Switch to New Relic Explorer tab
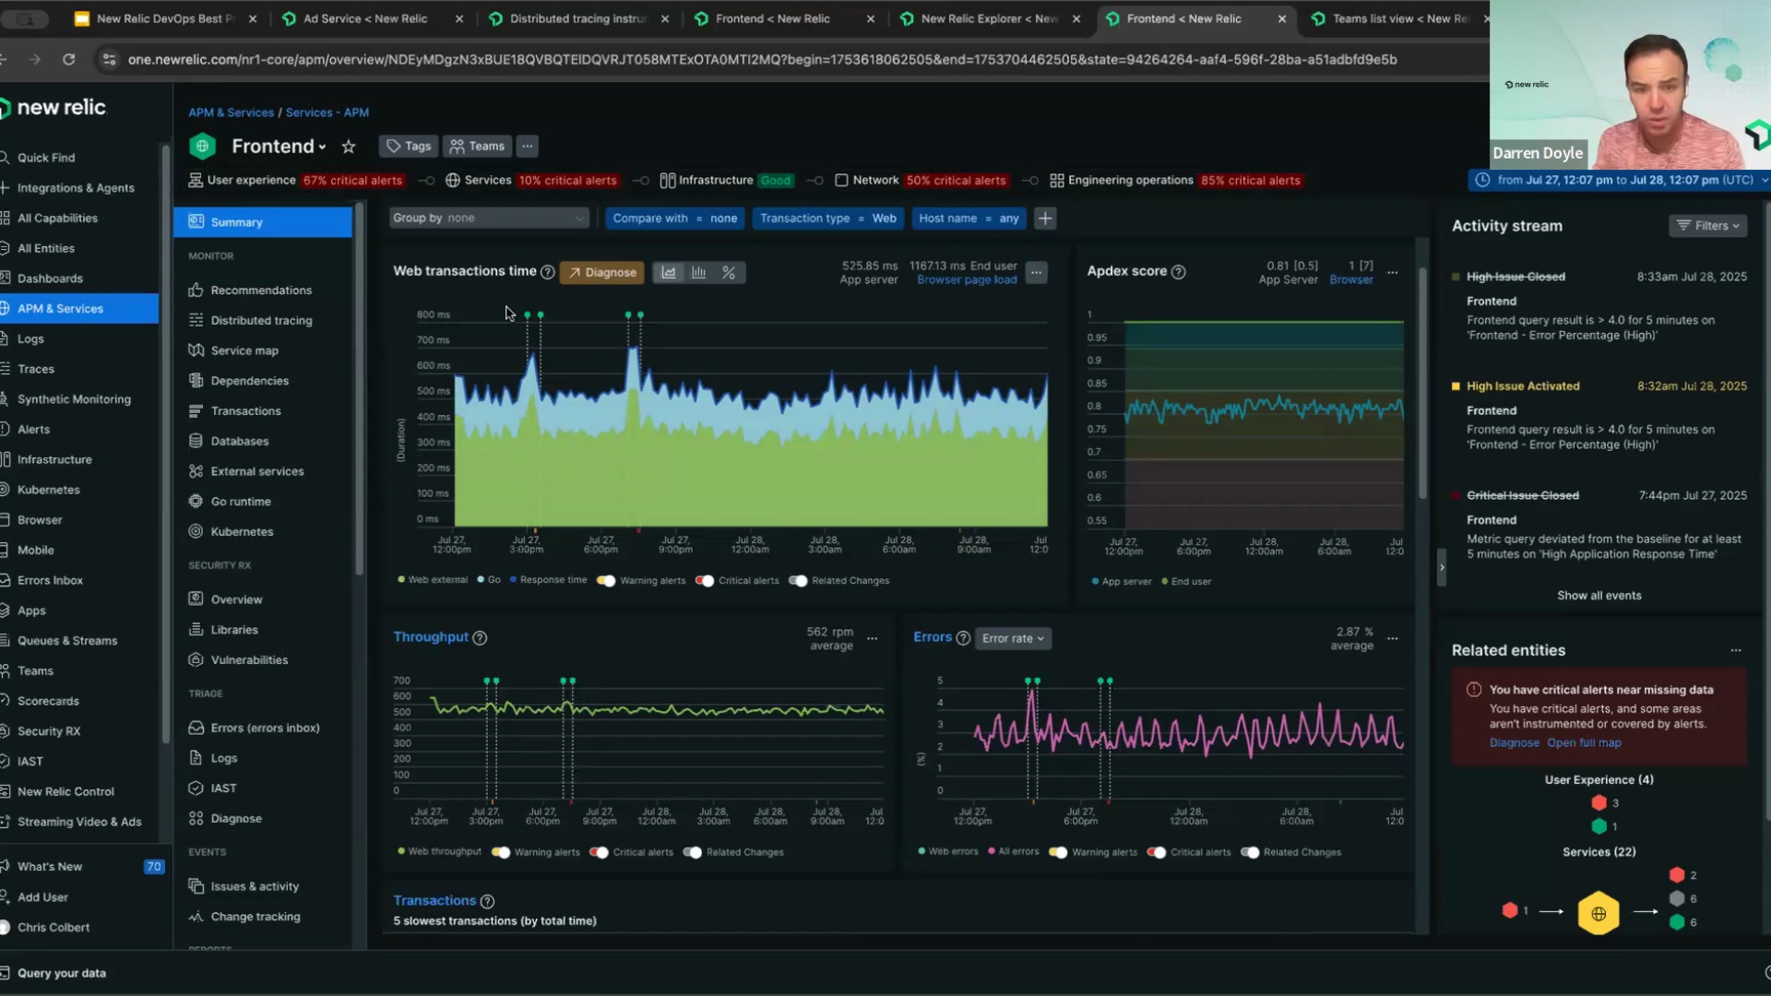1771x996 pixels. (989, 18)
